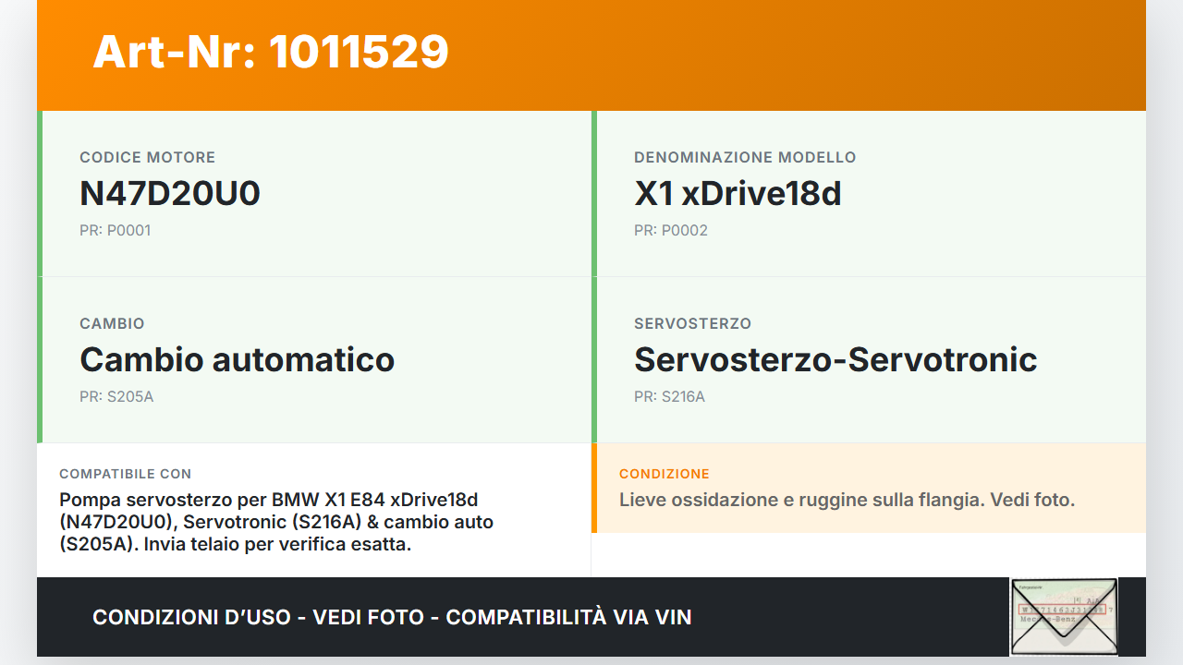Click the SERVOSTERZO label
Image resolution: width=1183 pixels, height=665 pixels.
[692, 323]
